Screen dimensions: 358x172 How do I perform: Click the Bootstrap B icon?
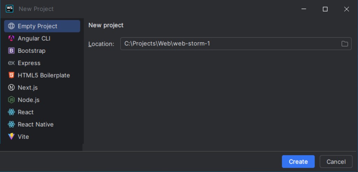(12, 51)
